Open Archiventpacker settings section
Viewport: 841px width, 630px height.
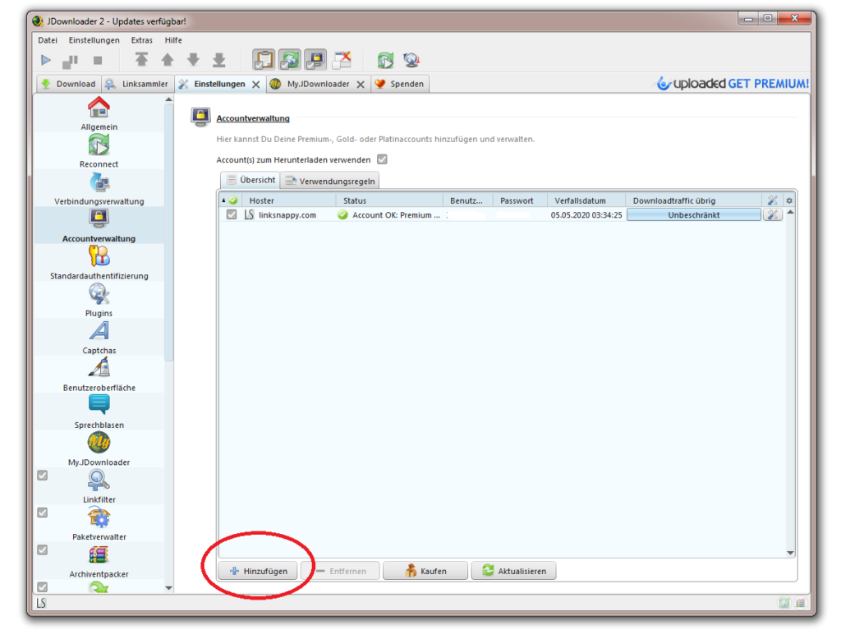coord(99,561)
